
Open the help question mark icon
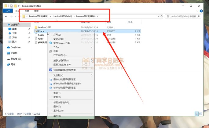pyautogui.click(x=201, y=11)
